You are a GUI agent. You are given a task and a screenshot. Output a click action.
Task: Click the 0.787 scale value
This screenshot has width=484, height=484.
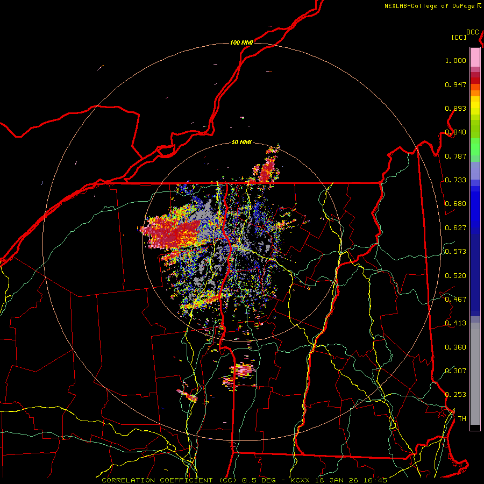[455, 156]
